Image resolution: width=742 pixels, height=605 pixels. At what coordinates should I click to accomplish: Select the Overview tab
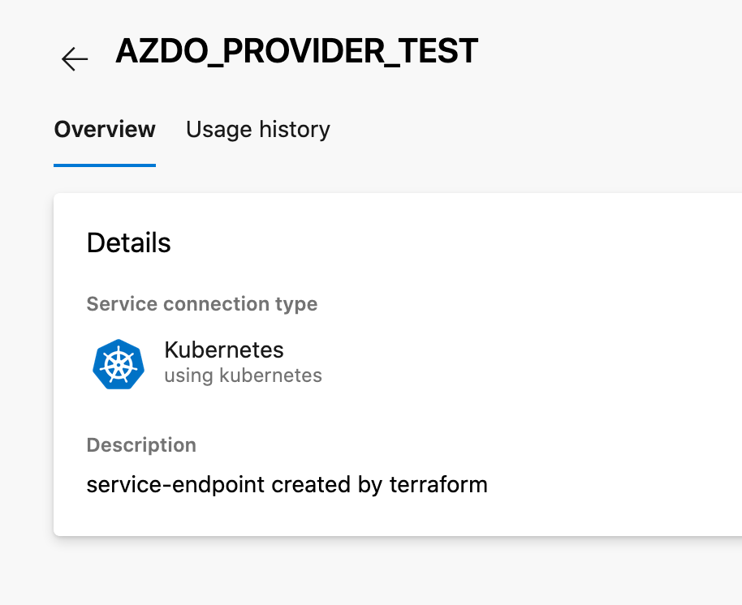point(105,129)
